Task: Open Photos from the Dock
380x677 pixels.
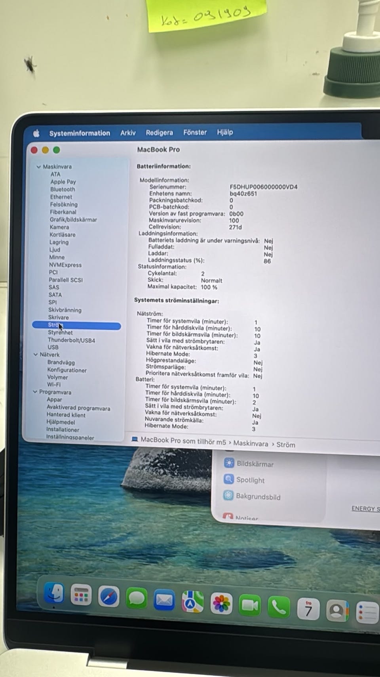Action: click(x=221, y=603)
